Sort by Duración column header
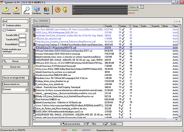Viewport: 184px width, 132px height. 156,26
